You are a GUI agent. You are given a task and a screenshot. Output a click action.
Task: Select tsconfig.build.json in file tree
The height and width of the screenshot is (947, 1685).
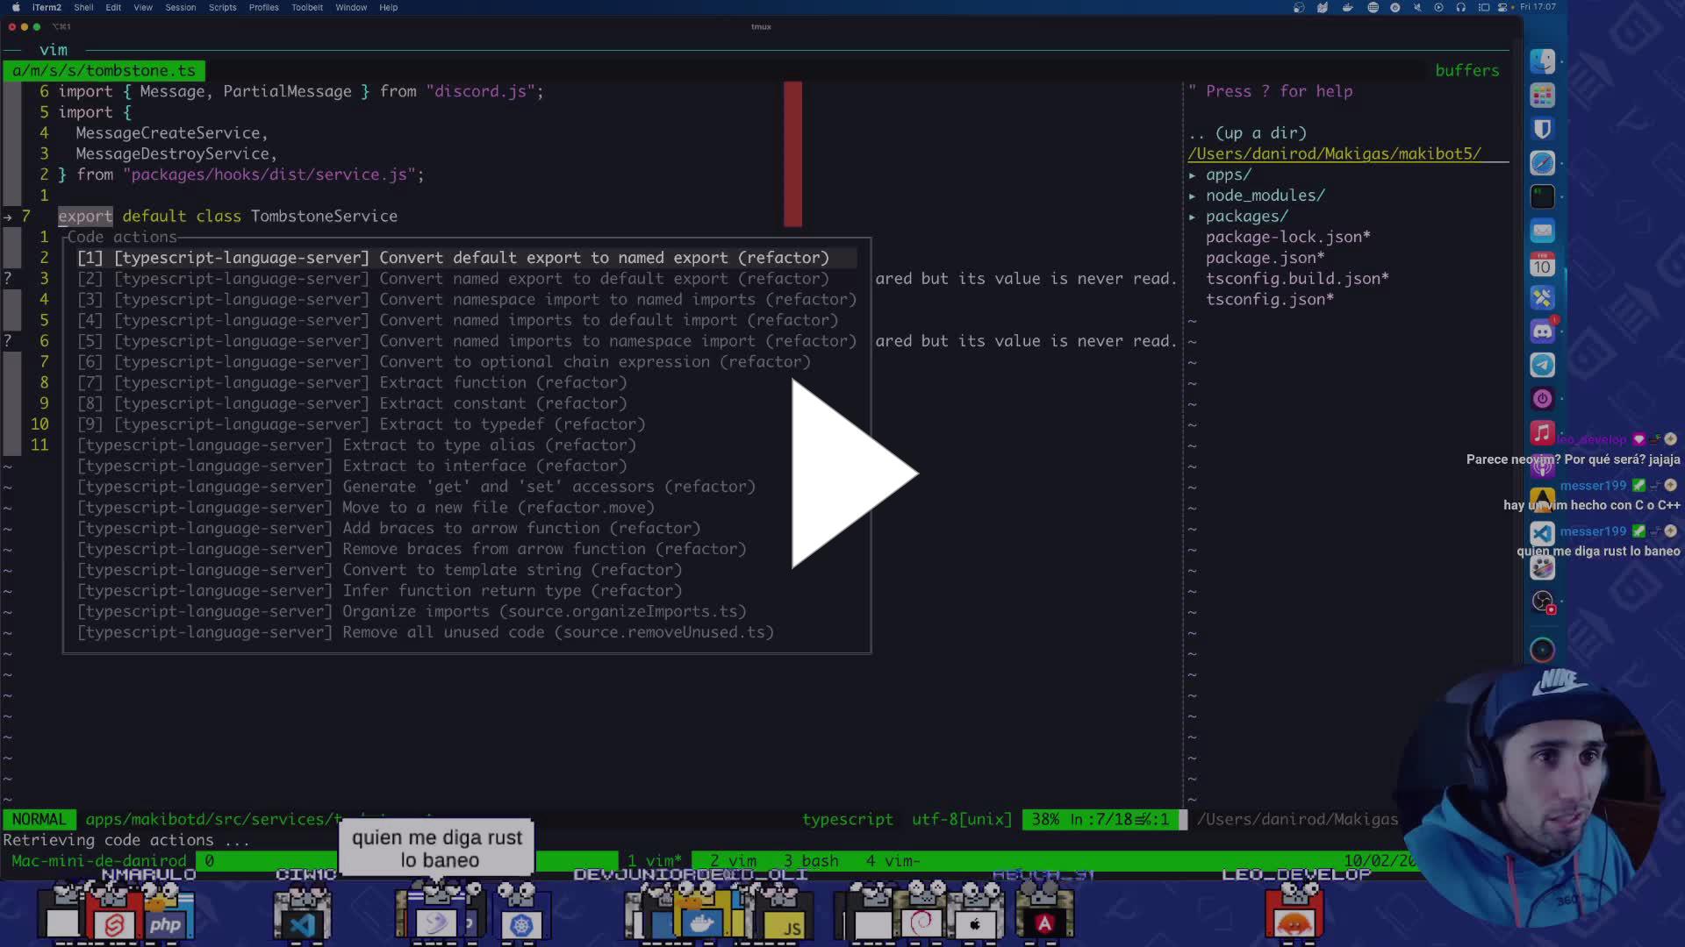pyautogui.click(x=1296, y=279)
